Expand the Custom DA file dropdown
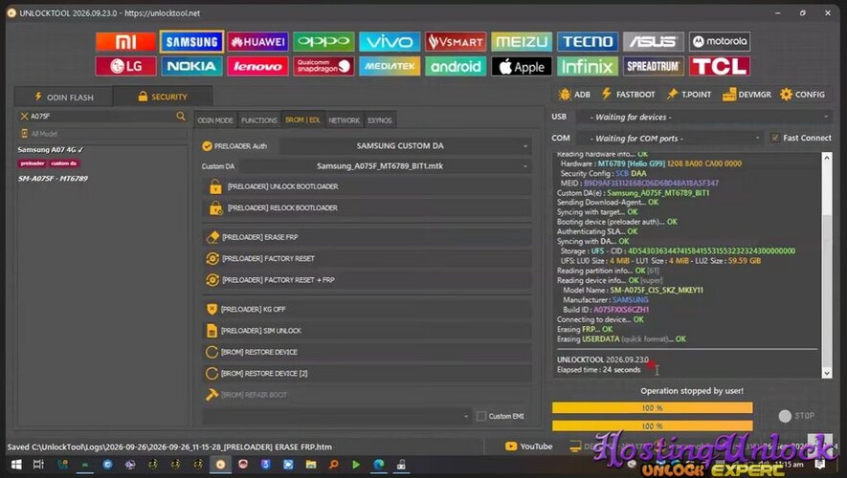Viewport: 847px width, 478px height. tap(384, 166)
